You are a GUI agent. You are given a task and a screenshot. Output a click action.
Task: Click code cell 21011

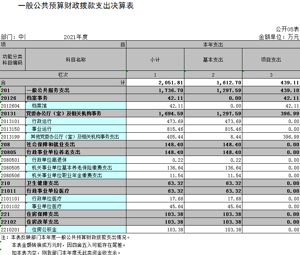coord(12,191)
